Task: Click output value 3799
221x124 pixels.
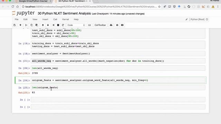Action: pos(35,73)
